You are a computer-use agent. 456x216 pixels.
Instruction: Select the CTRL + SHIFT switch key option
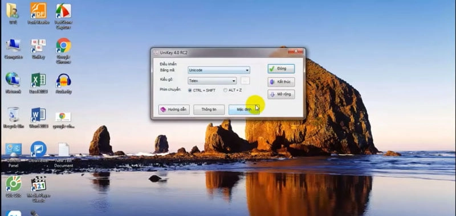(x=202, y=90)
